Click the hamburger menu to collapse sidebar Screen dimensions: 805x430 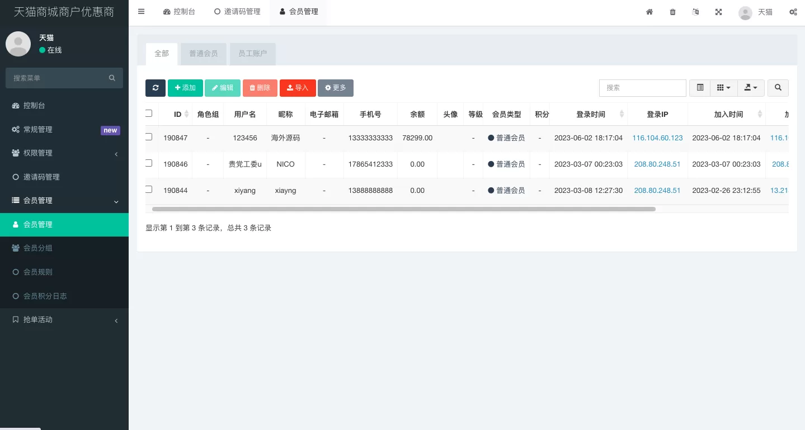[x=141, y=12]
